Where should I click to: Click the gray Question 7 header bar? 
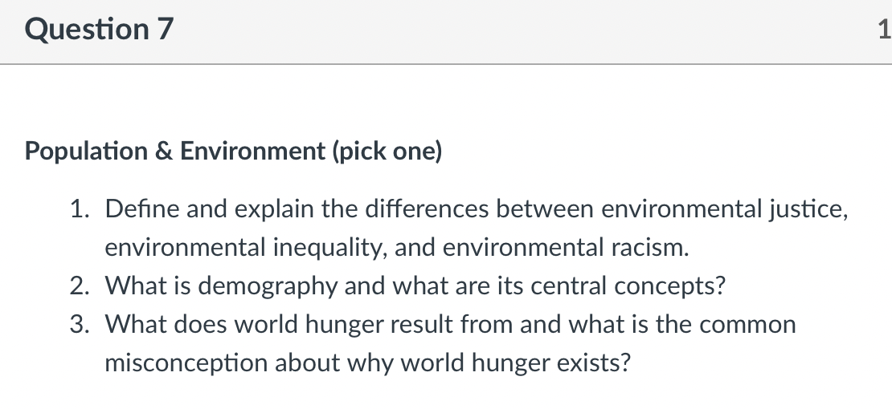(x=446, y=32)
